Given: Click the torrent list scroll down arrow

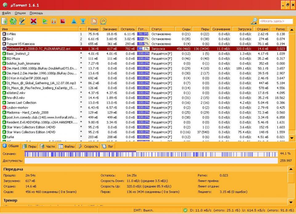Looking at the screenshot, I should [x=292, y=138].
